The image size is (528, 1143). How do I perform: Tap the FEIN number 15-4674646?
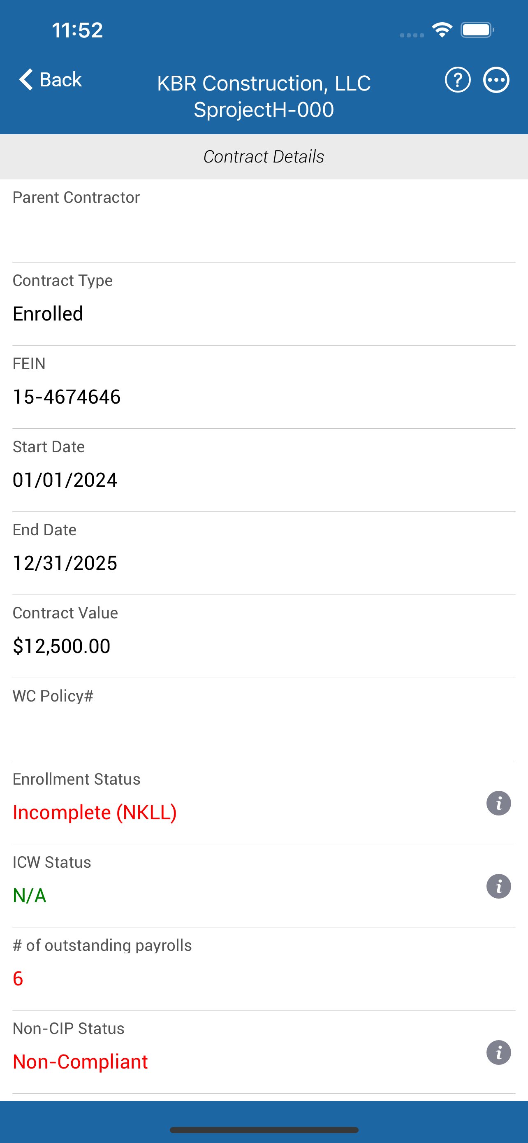coord(67,397)
